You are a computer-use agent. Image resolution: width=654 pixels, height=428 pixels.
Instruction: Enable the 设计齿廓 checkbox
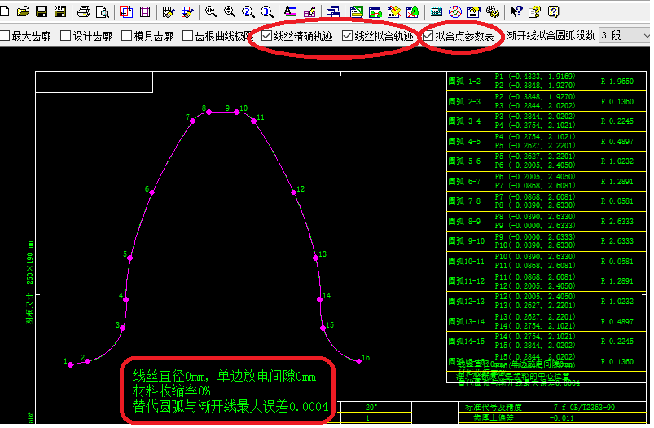(x=65, y=36)
